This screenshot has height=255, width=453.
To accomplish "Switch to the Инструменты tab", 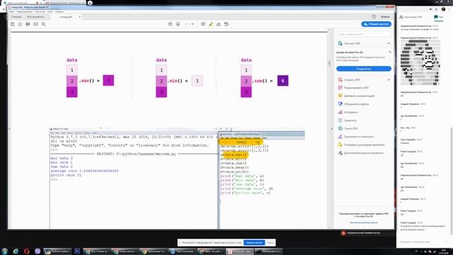I will tap(35, 17).
